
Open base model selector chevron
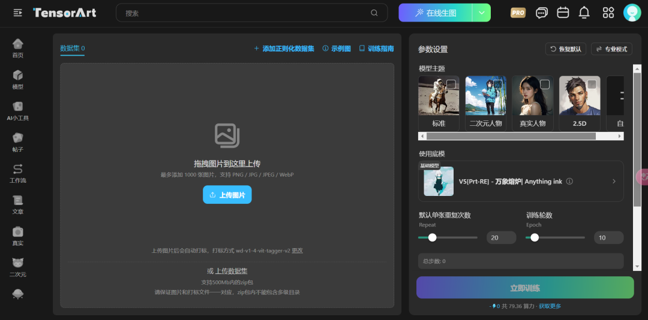pyautogui.click(x=614, y=181)
